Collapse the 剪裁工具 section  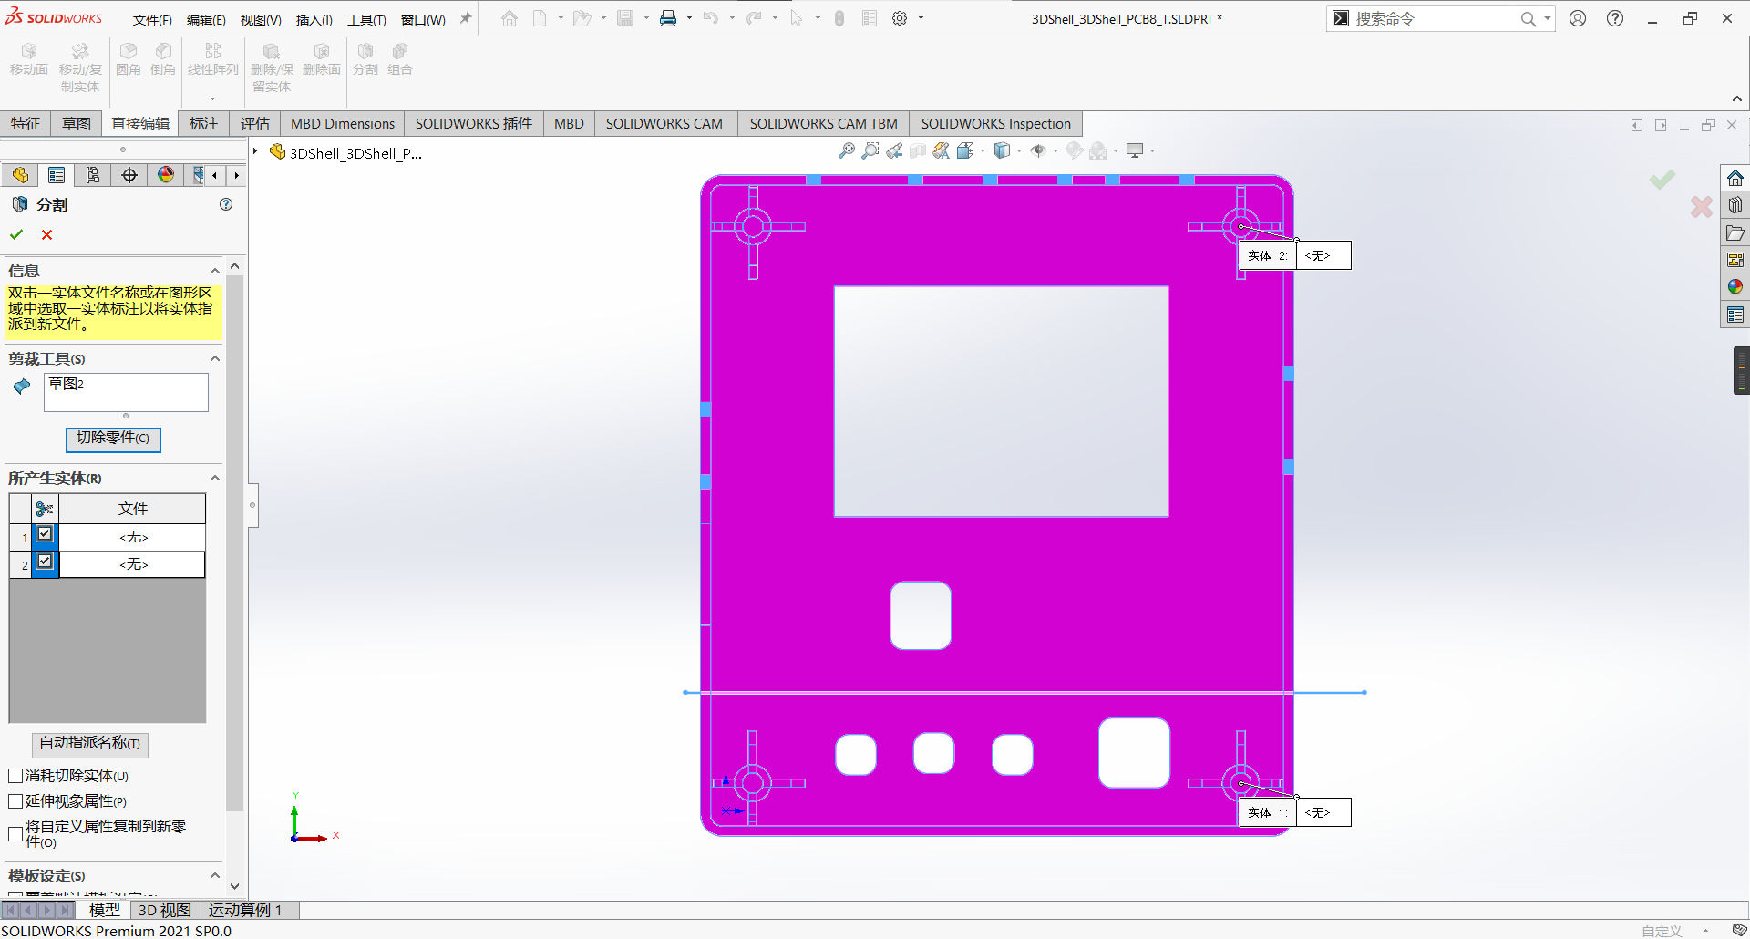pos(215,358)
